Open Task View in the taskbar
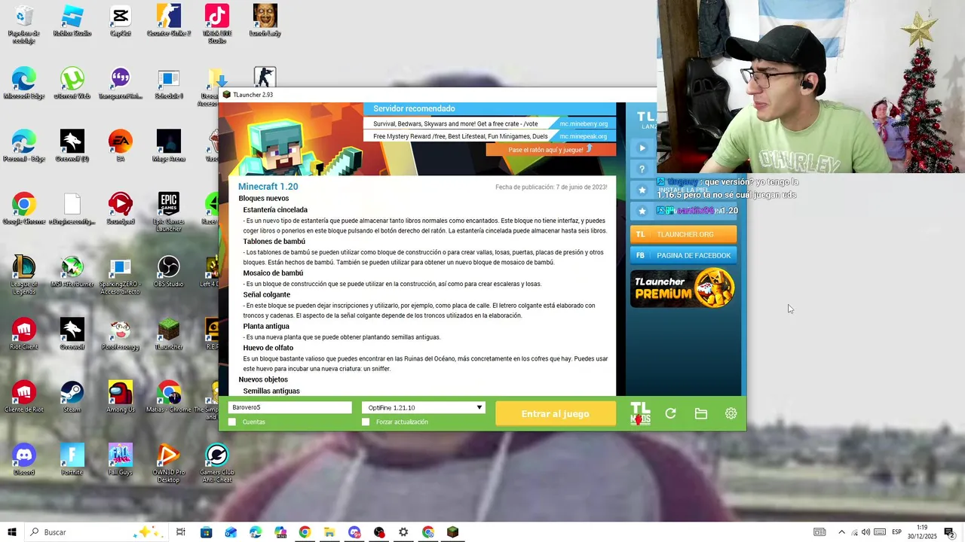This screenshot has height=542, width=965. pos(181,532)
